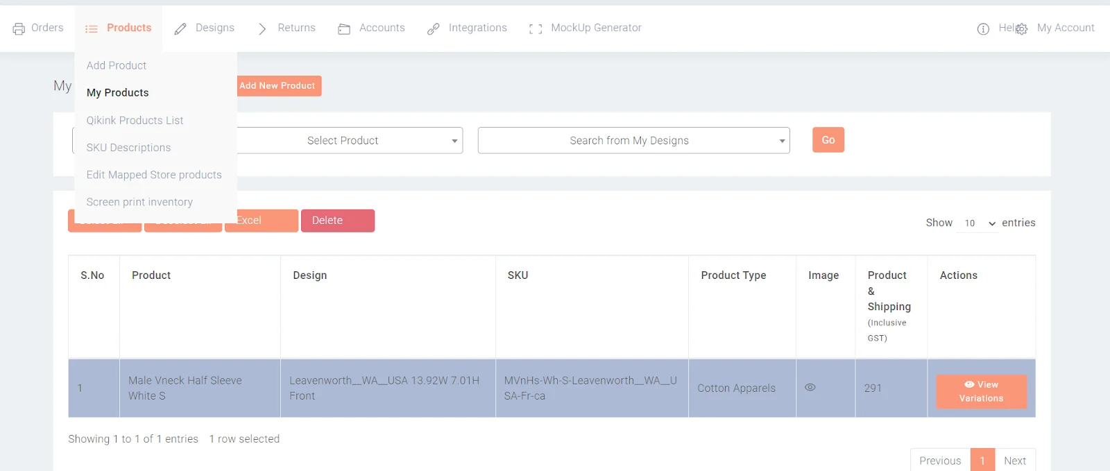Open SKU Descriptions menu entry
1110x471 pixels.
click(128, 147)
